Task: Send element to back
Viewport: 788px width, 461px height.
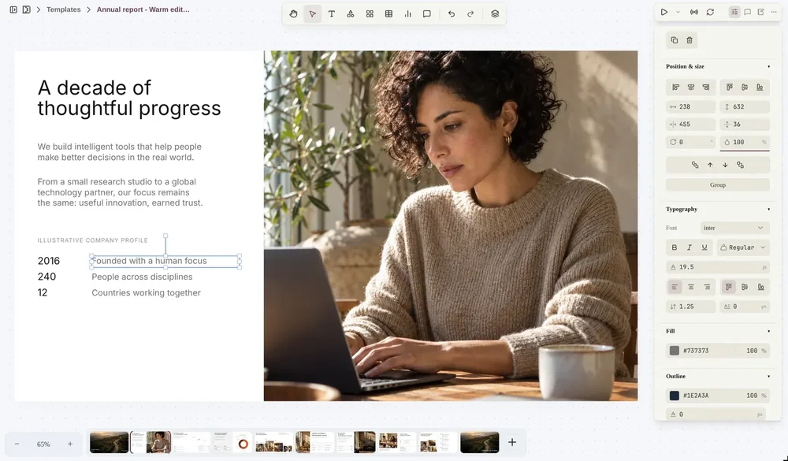Action: (740, 165)
